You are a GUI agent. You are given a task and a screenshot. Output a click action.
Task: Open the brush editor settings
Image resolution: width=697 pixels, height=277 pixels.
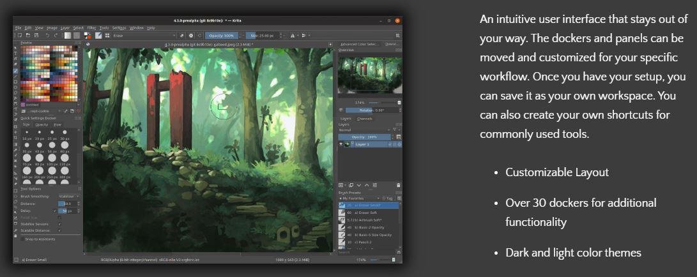click(98, 35)
